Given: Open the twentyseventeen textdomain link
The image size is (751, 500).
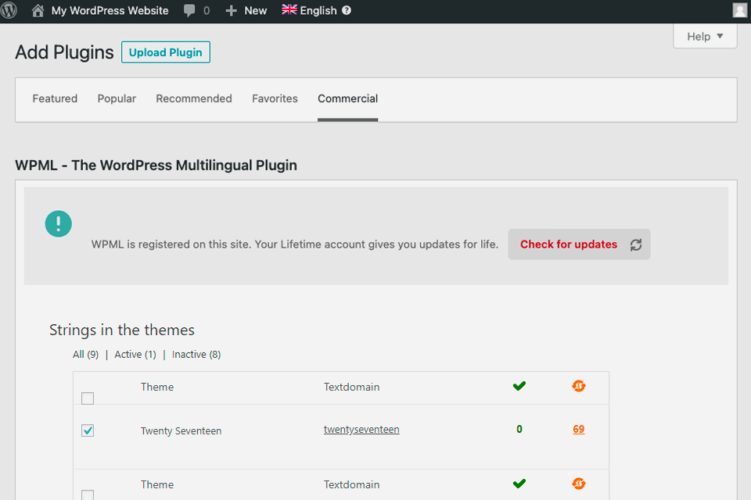Looking at the screenshot, I should point(361,430).
